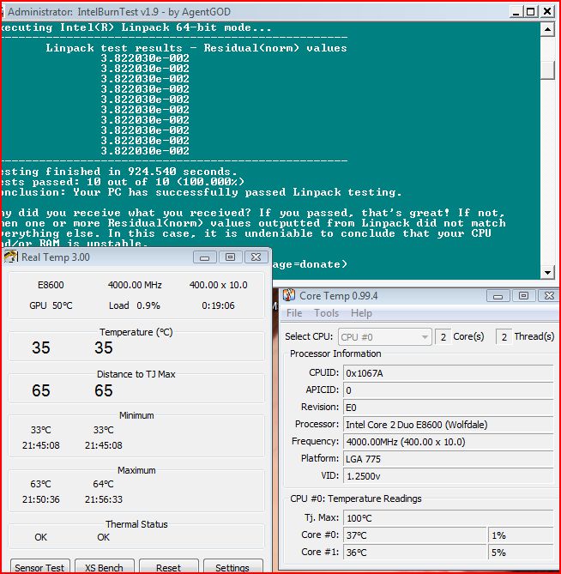Image resolution: width=561 pixels, height=574 pixels.
Task: Close the IntelBurnTest window
Action: [546, 12]
